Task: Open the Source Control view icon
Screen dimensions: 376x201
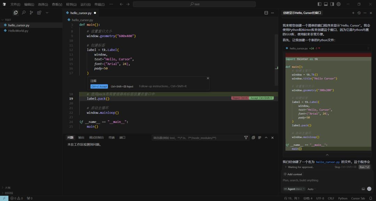Action: (x=31, y=12)
